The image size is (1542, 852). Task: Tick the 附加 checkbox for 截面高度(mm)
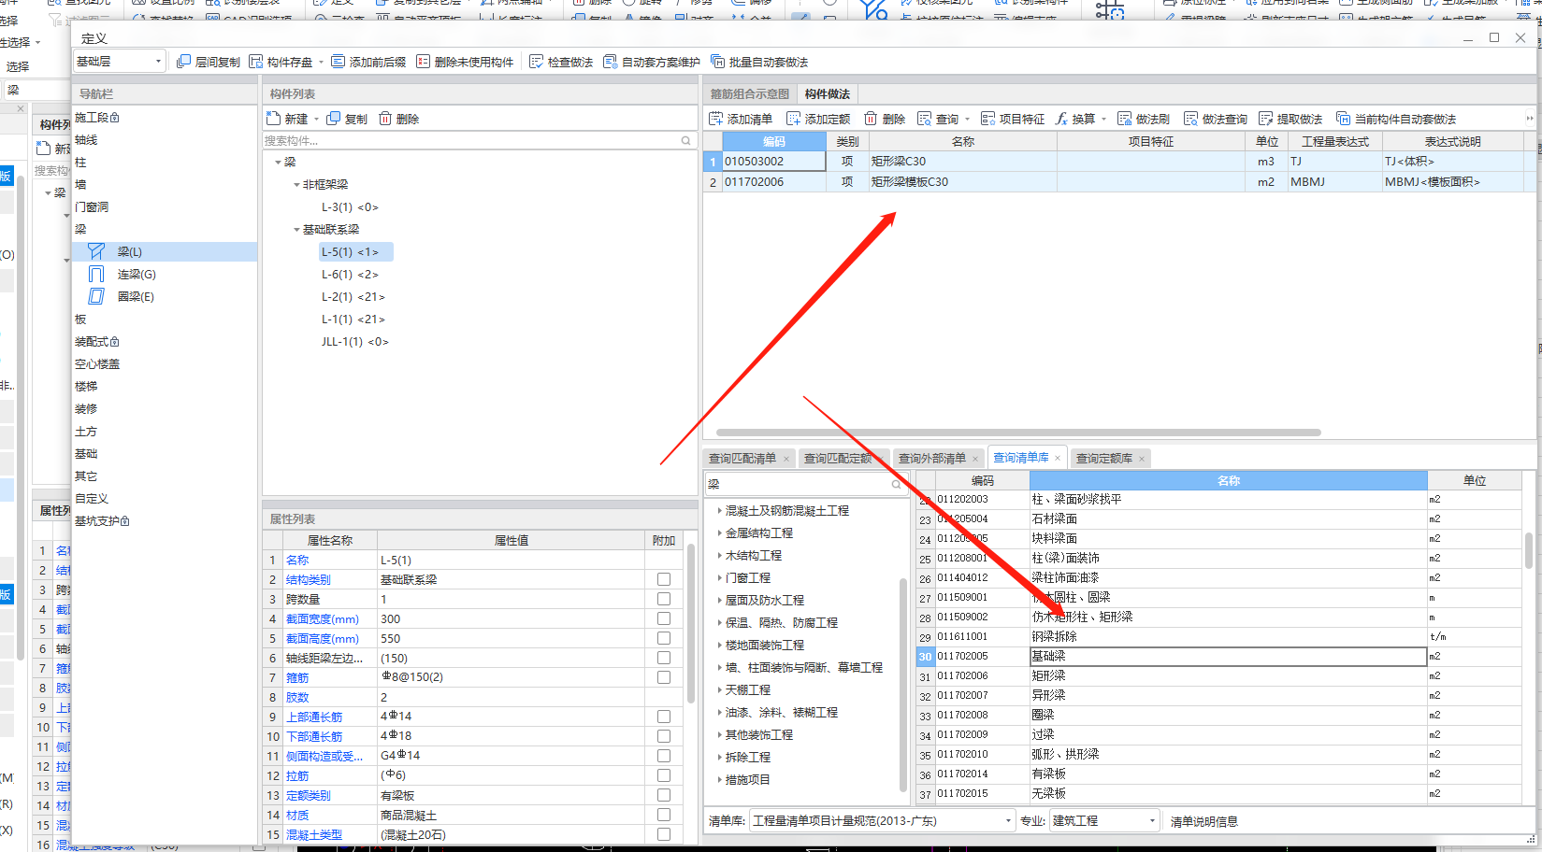pyautogui.click(x=664, y=638)
